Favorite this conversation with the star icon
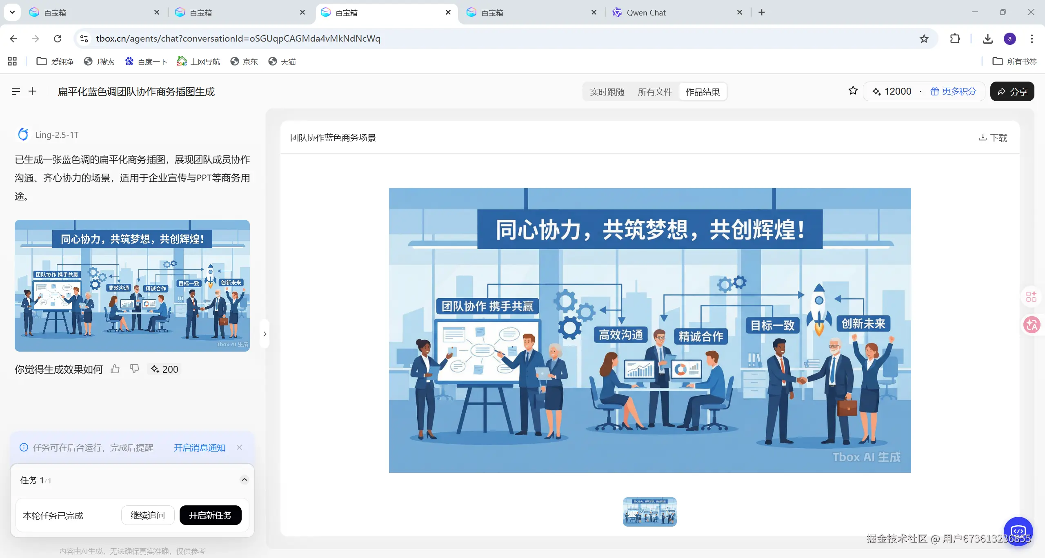Screen dimensions: 1045x558 853,91
